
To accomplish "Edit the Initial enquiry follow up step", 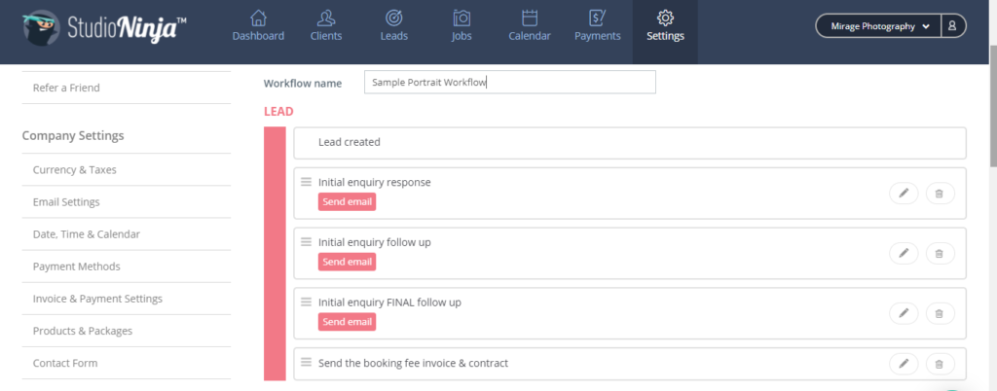I will coord(904,253).
